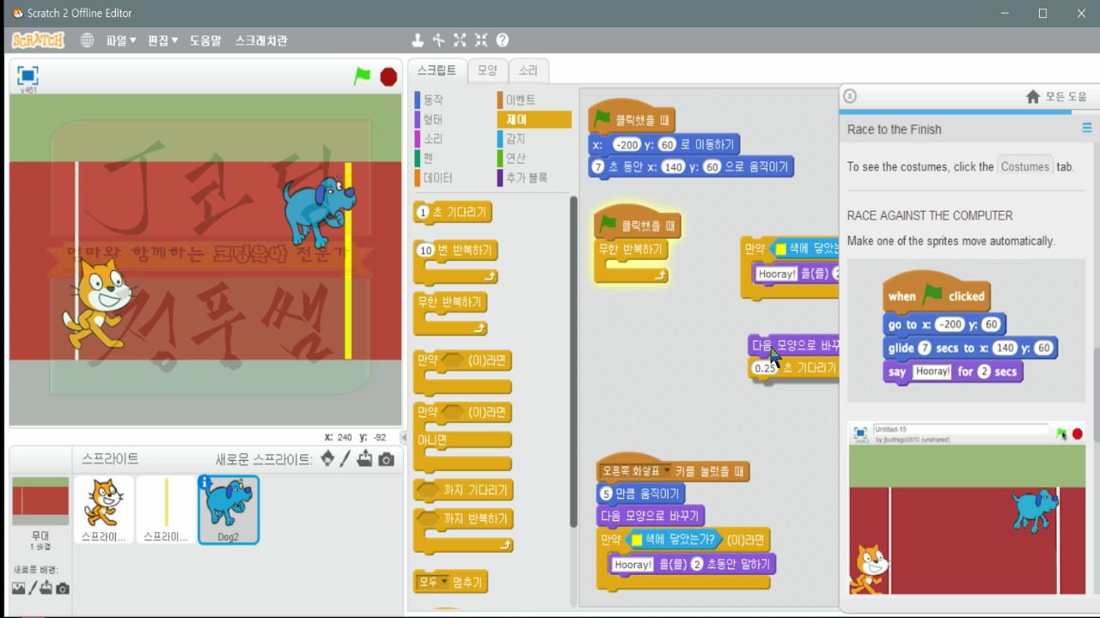
Task: Click the 5 field in the 만큼 움직이기 block
Action: (606, 494)
